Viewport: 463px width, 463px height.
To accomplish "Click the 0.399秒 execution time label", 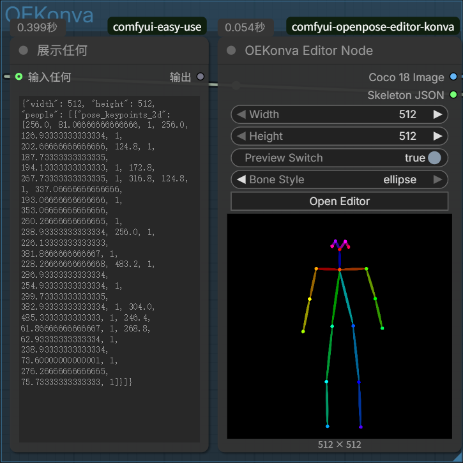I will (x=38, y=27).
